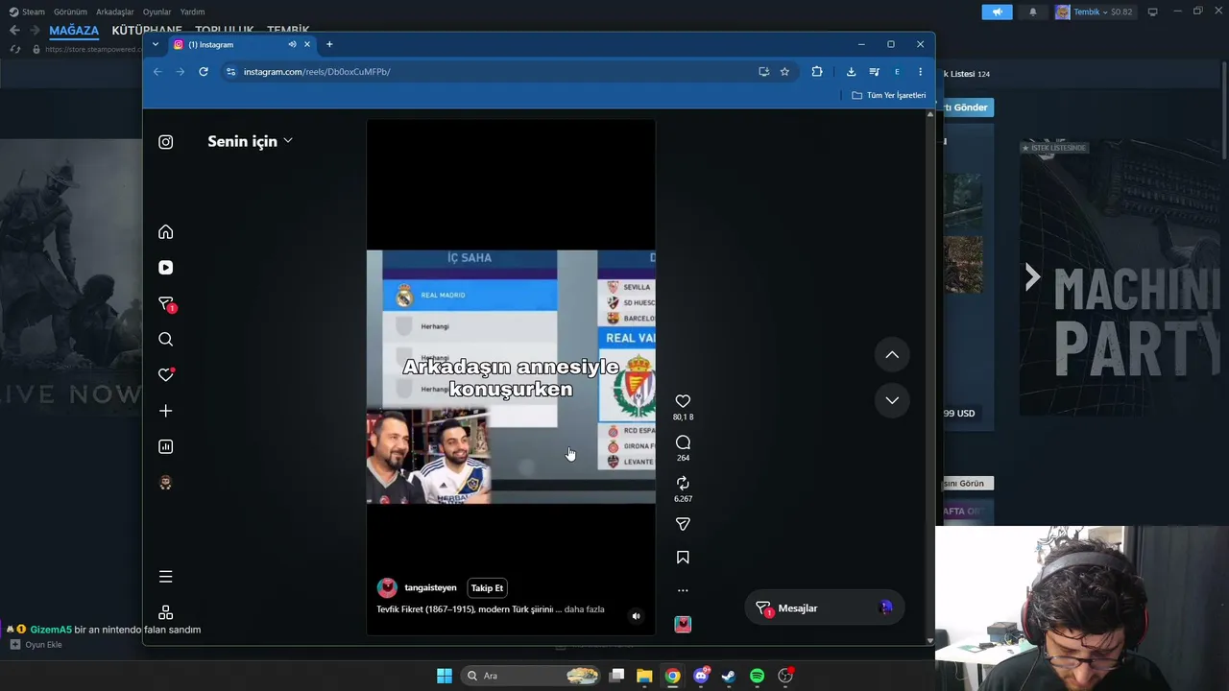View site information icon beside the URL
This screenshot has height=691, width=1229.
(230, 72)
